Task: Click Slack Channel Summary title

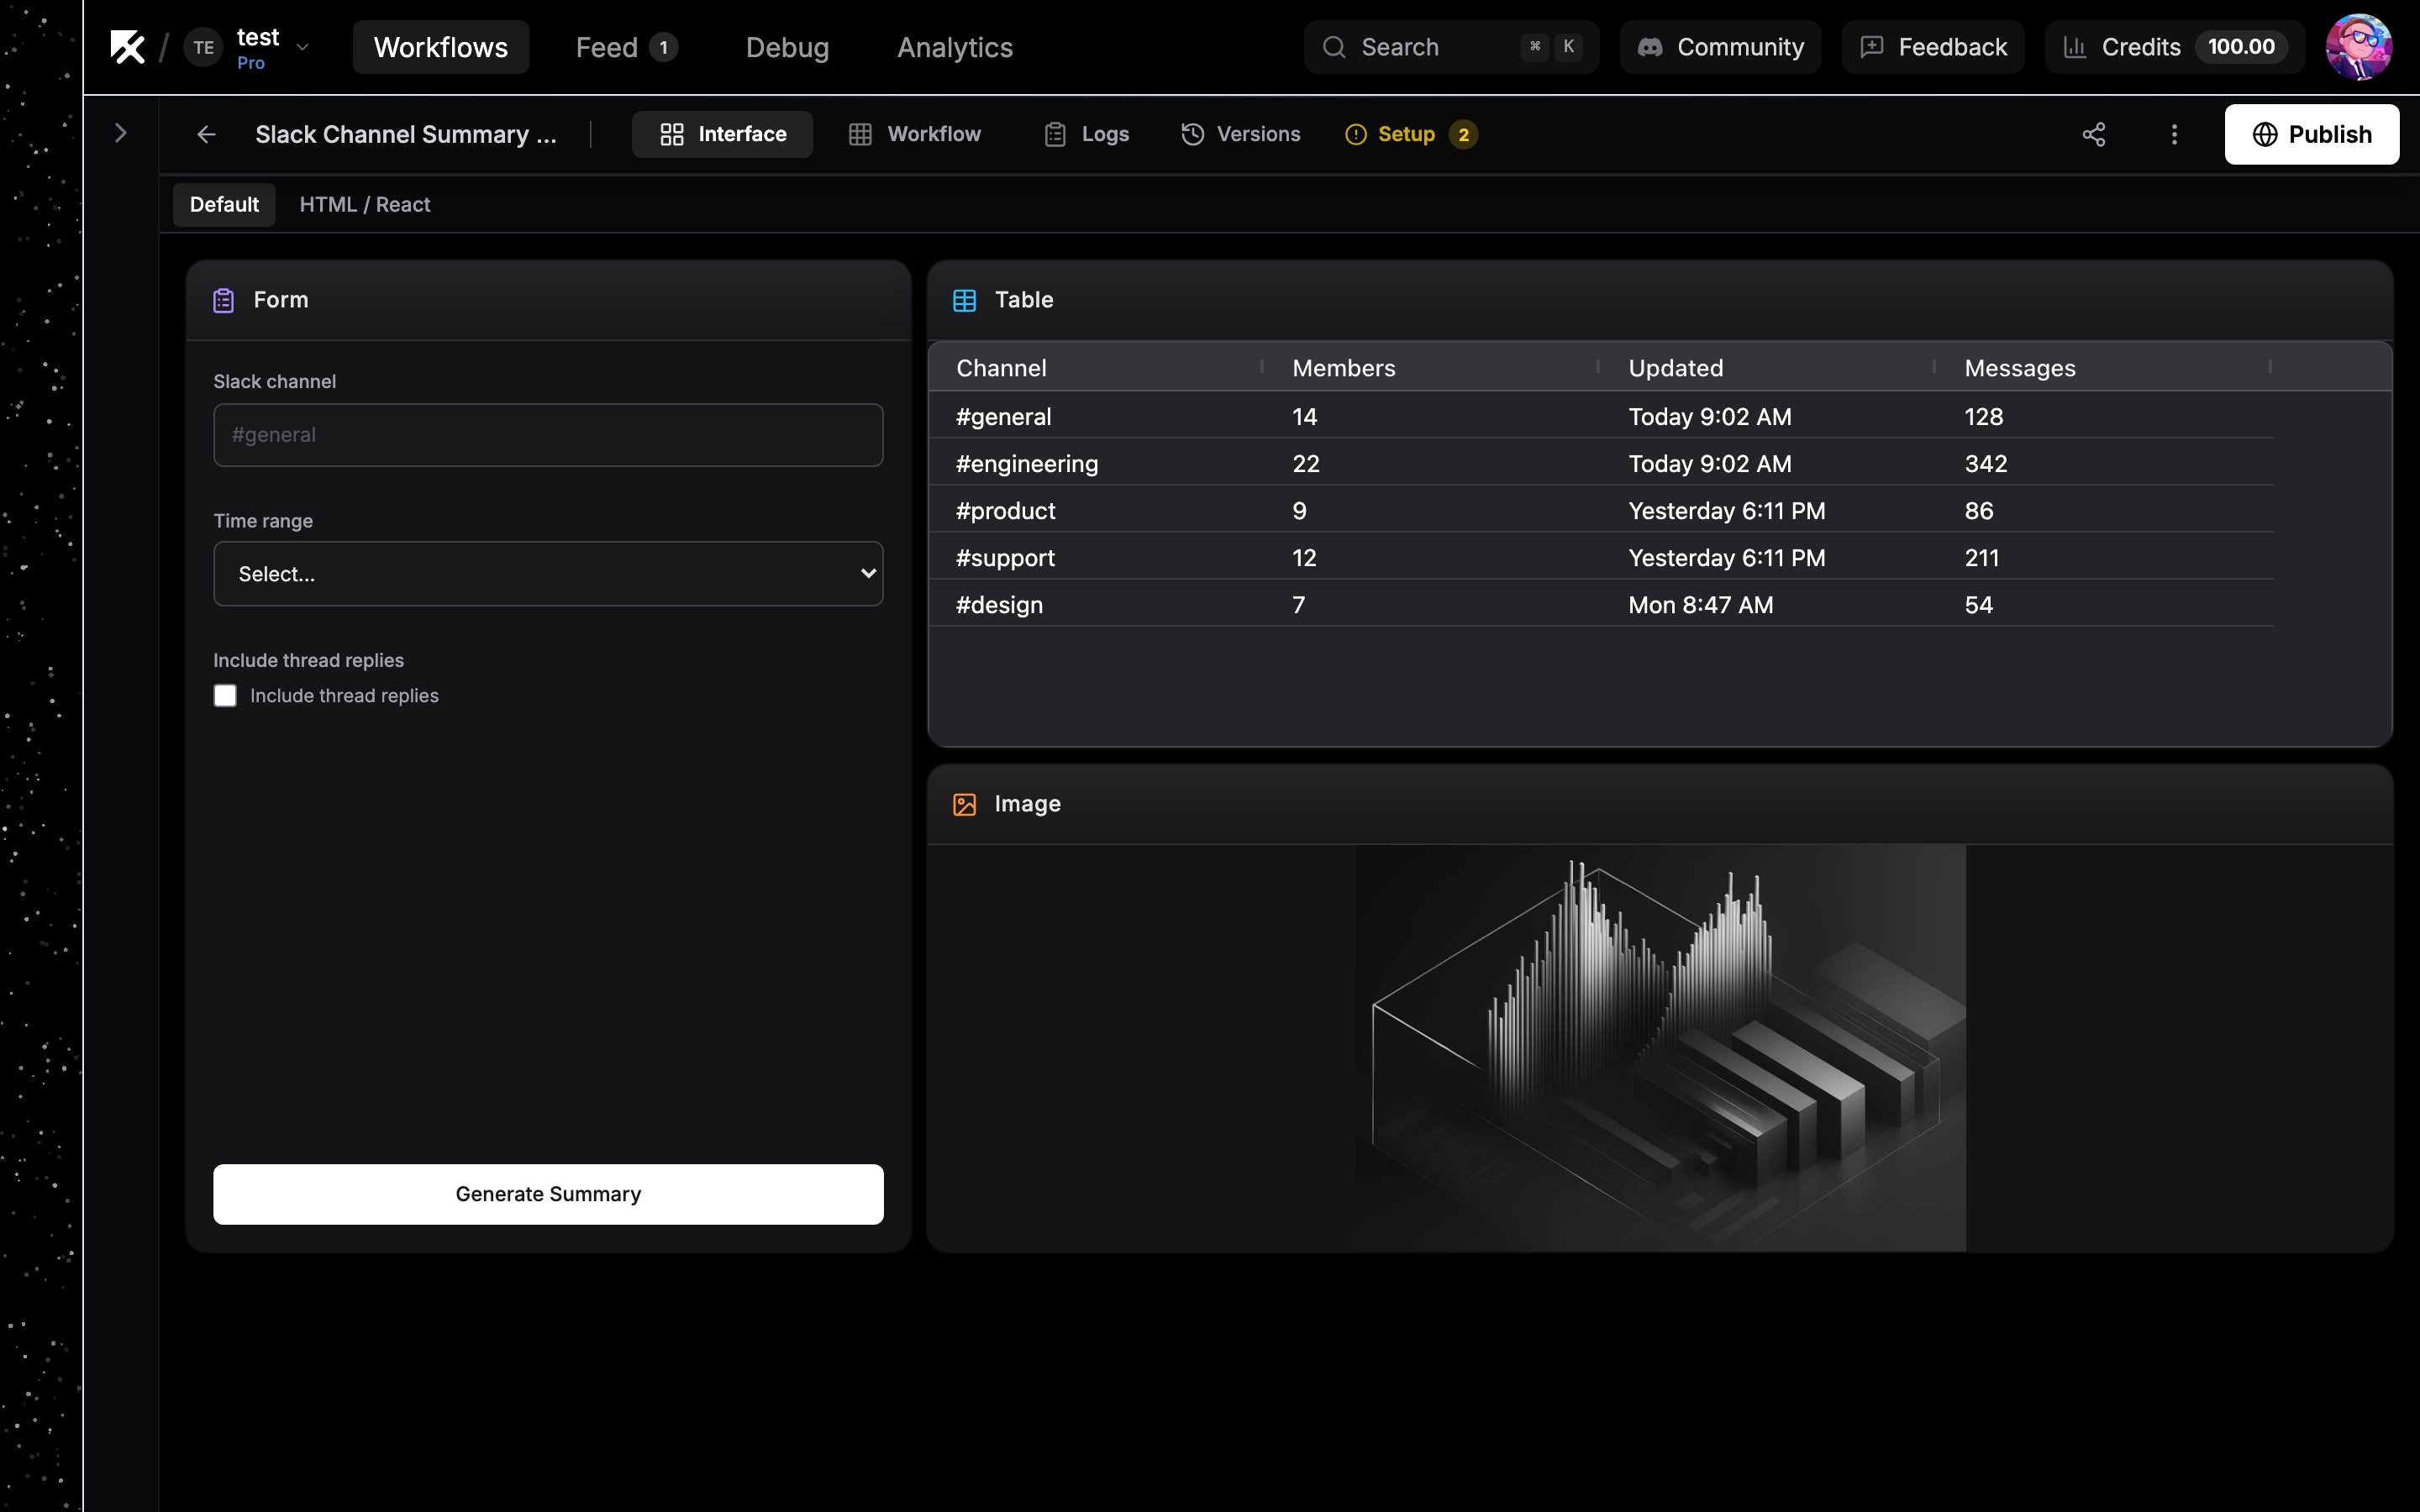Action: [406, 134]
